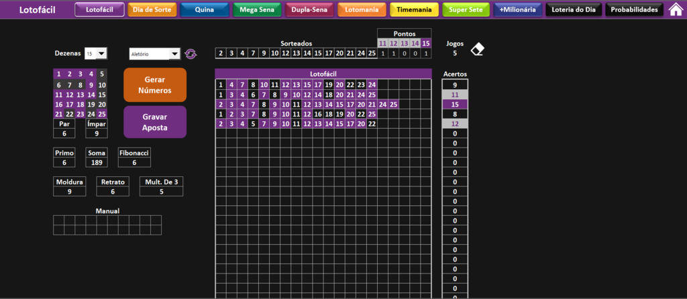
Task: Click the Gerar Números button
Action: tap(155, 85)
